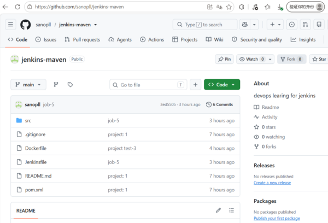Screen dimensions: 328x223
Task: Open Copilot chat icon in header
Action: (245, 25)
